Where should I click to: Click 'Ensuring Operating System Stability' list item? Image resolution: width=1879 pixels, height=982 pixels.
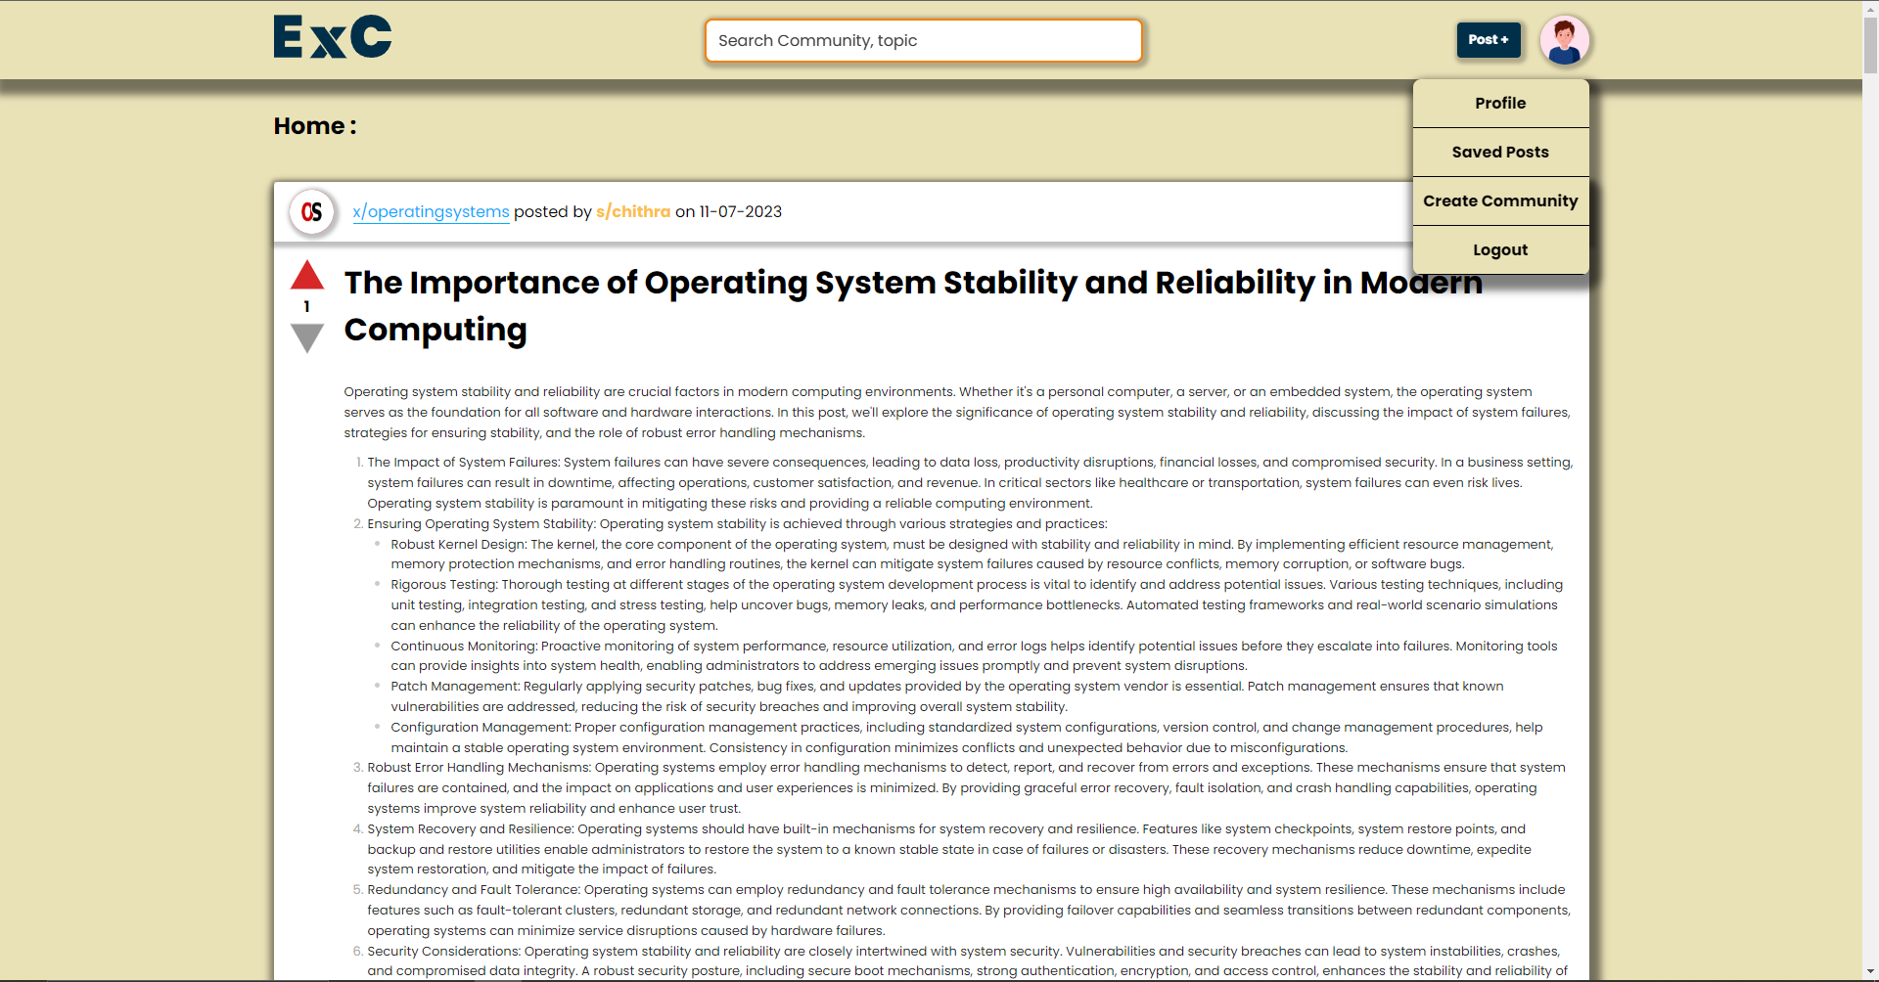(737, 523)
